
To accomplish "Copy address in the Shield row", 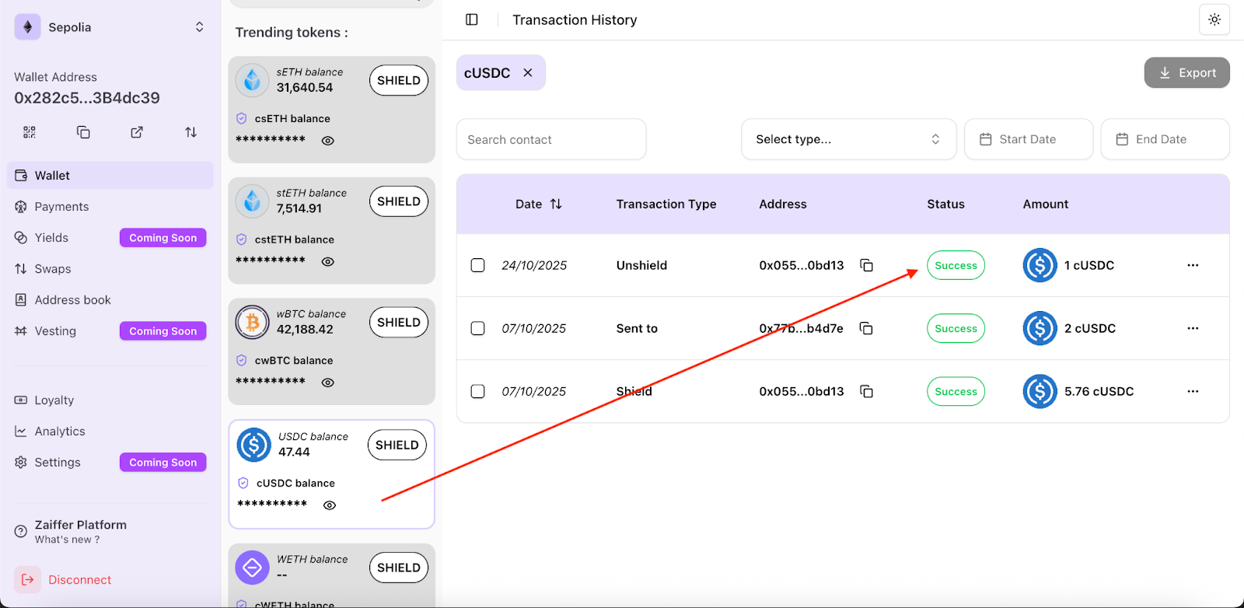I will 866,391.
